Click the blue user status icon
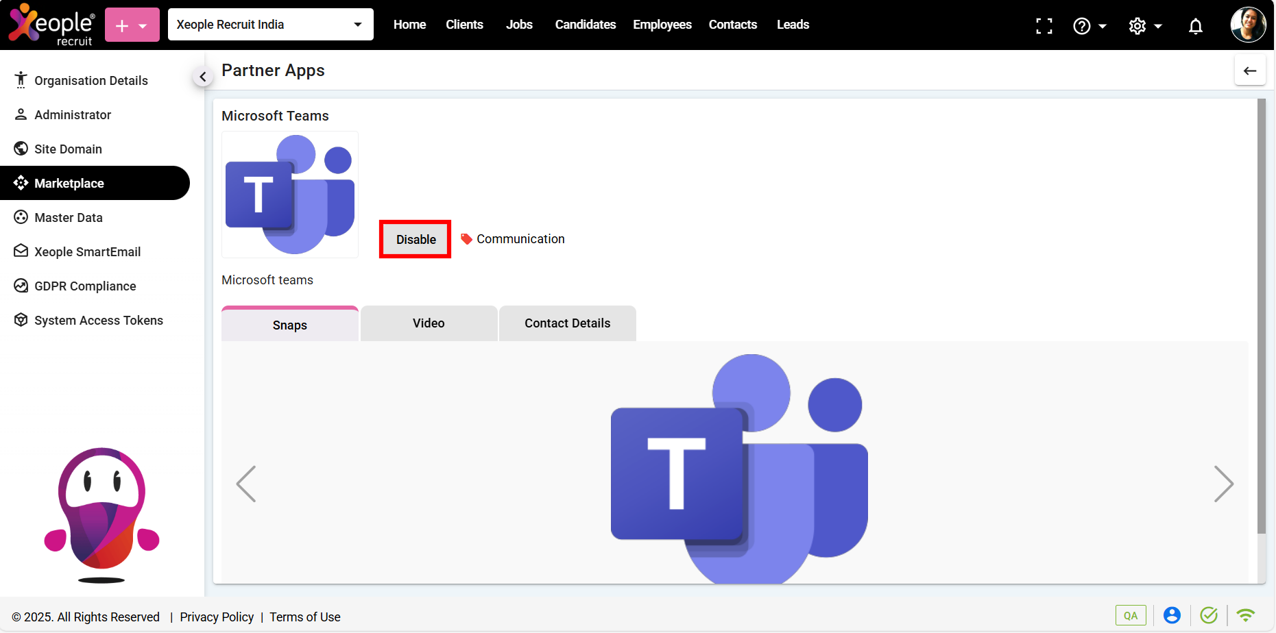The width and height of the screenshot is (1276, 633). click(1172, 615)
